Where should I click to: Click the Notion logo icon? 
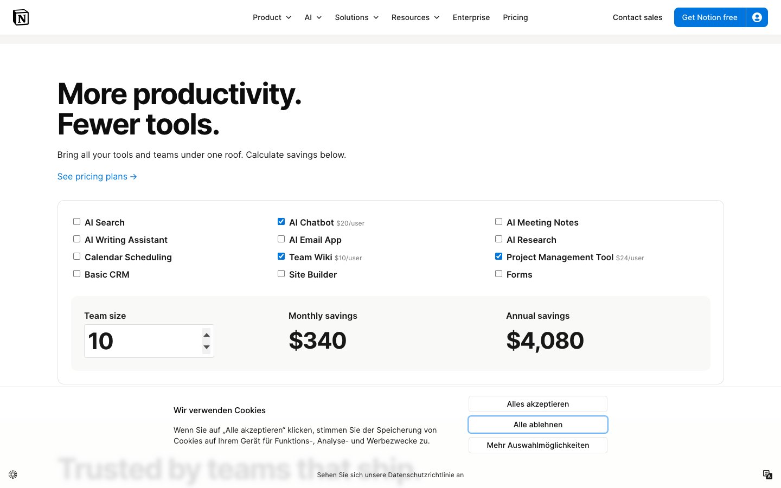point(21,17)
